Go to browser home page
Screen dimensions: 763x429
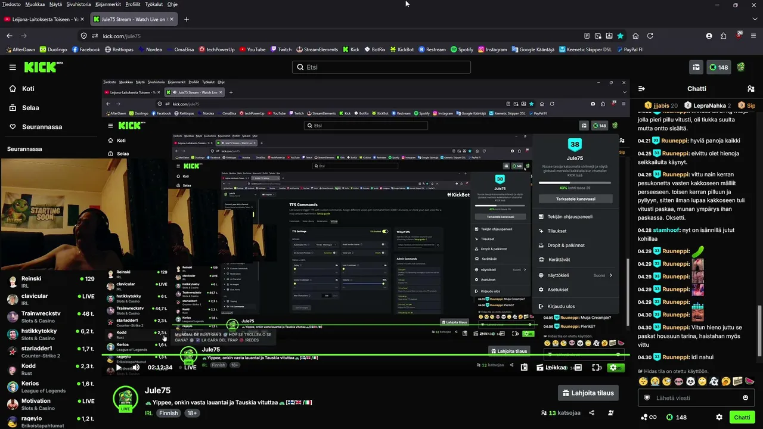pos(635,36)
